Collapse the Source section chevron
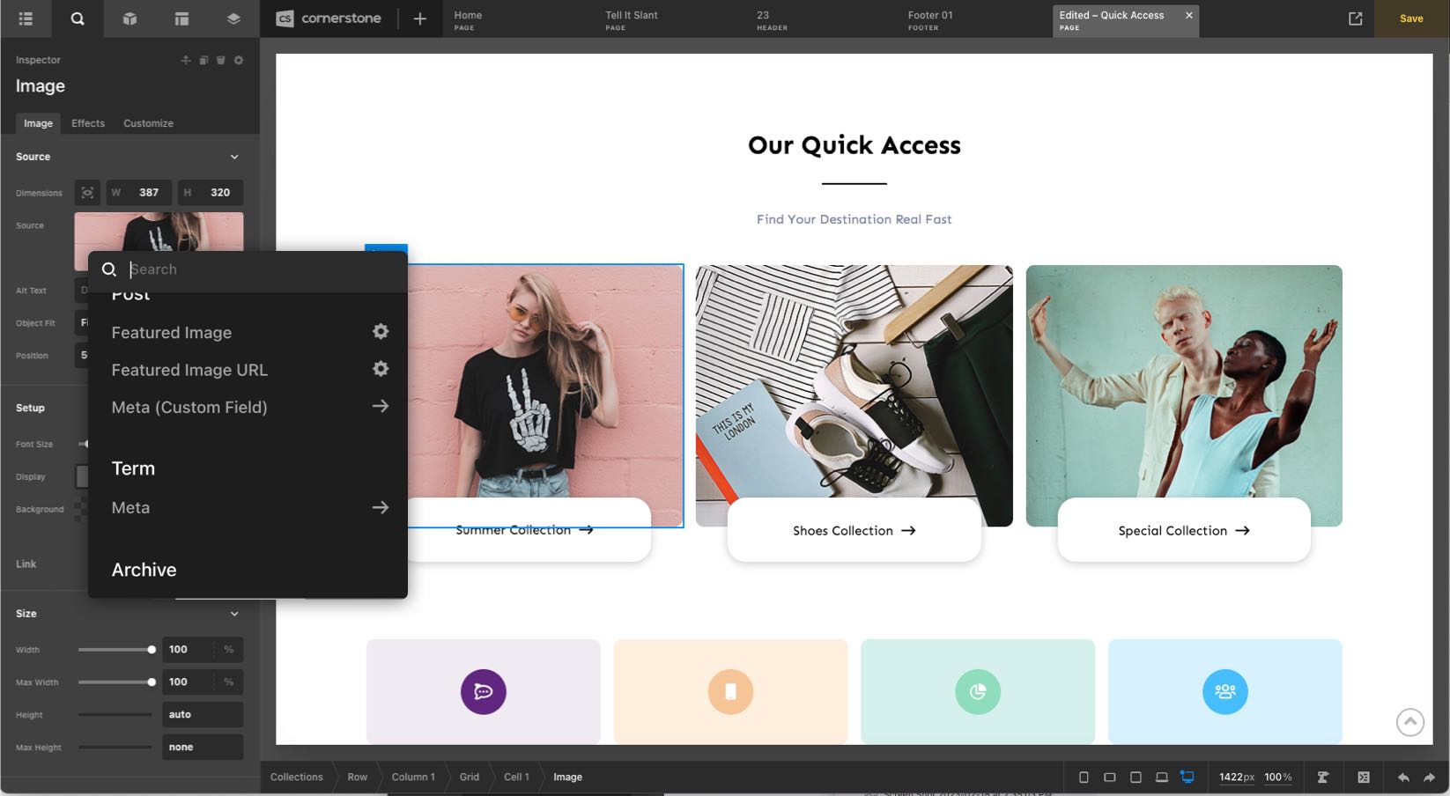The height and width of the screenshot is (796, 1450). tap(234, 157)
